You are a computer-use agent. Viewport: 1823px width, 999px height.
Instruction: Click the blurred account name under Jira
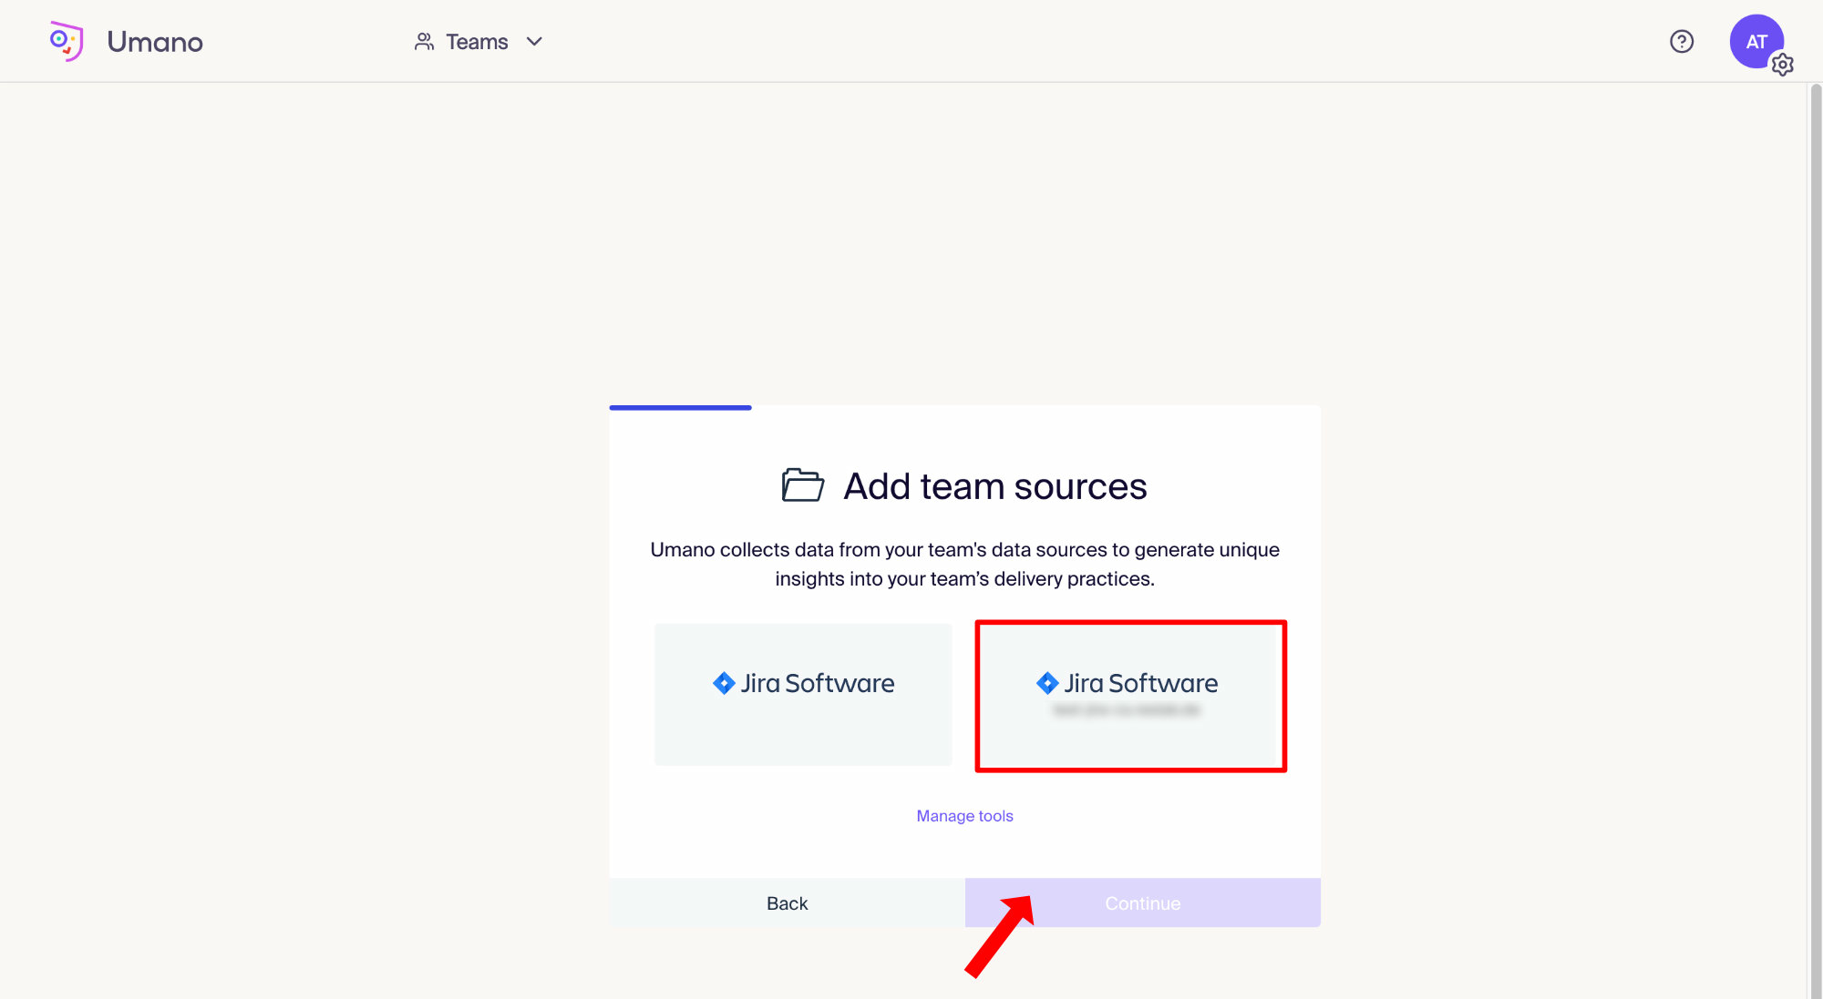tap(1126, 710)
